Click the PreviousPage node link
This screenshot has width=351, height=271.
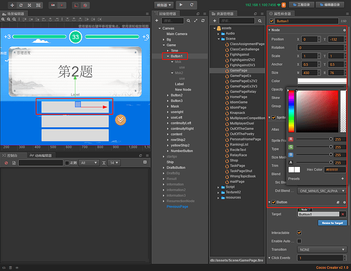coord(177,207)
